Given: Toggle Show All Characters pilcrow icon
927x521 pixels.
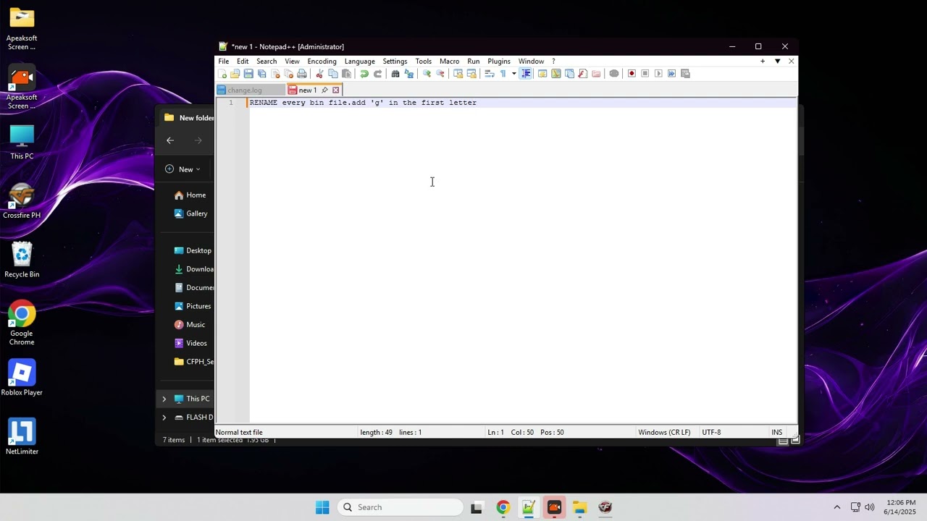Looking at the screenshot, I should pyautogui.click(x=503, y=74).
